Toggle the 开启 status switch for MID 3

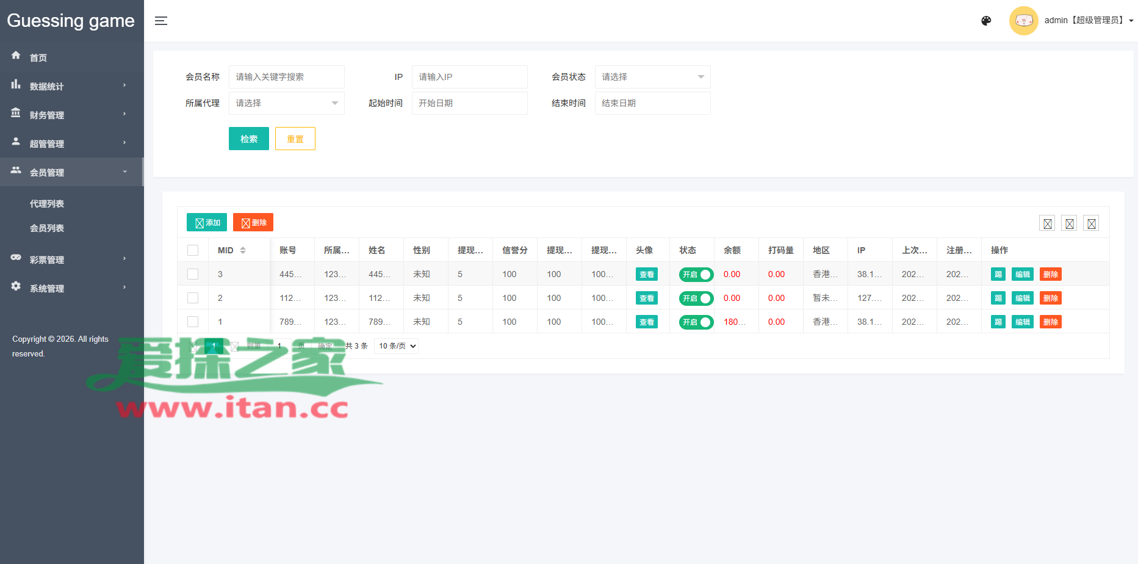[696, 275]
